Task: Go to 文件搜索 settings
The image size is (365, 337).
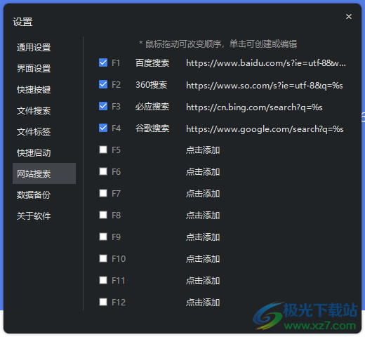Action: (34, 111)
